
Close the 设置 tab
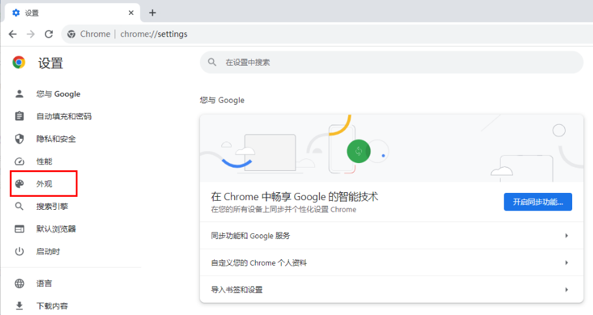[x=131, y=13]
